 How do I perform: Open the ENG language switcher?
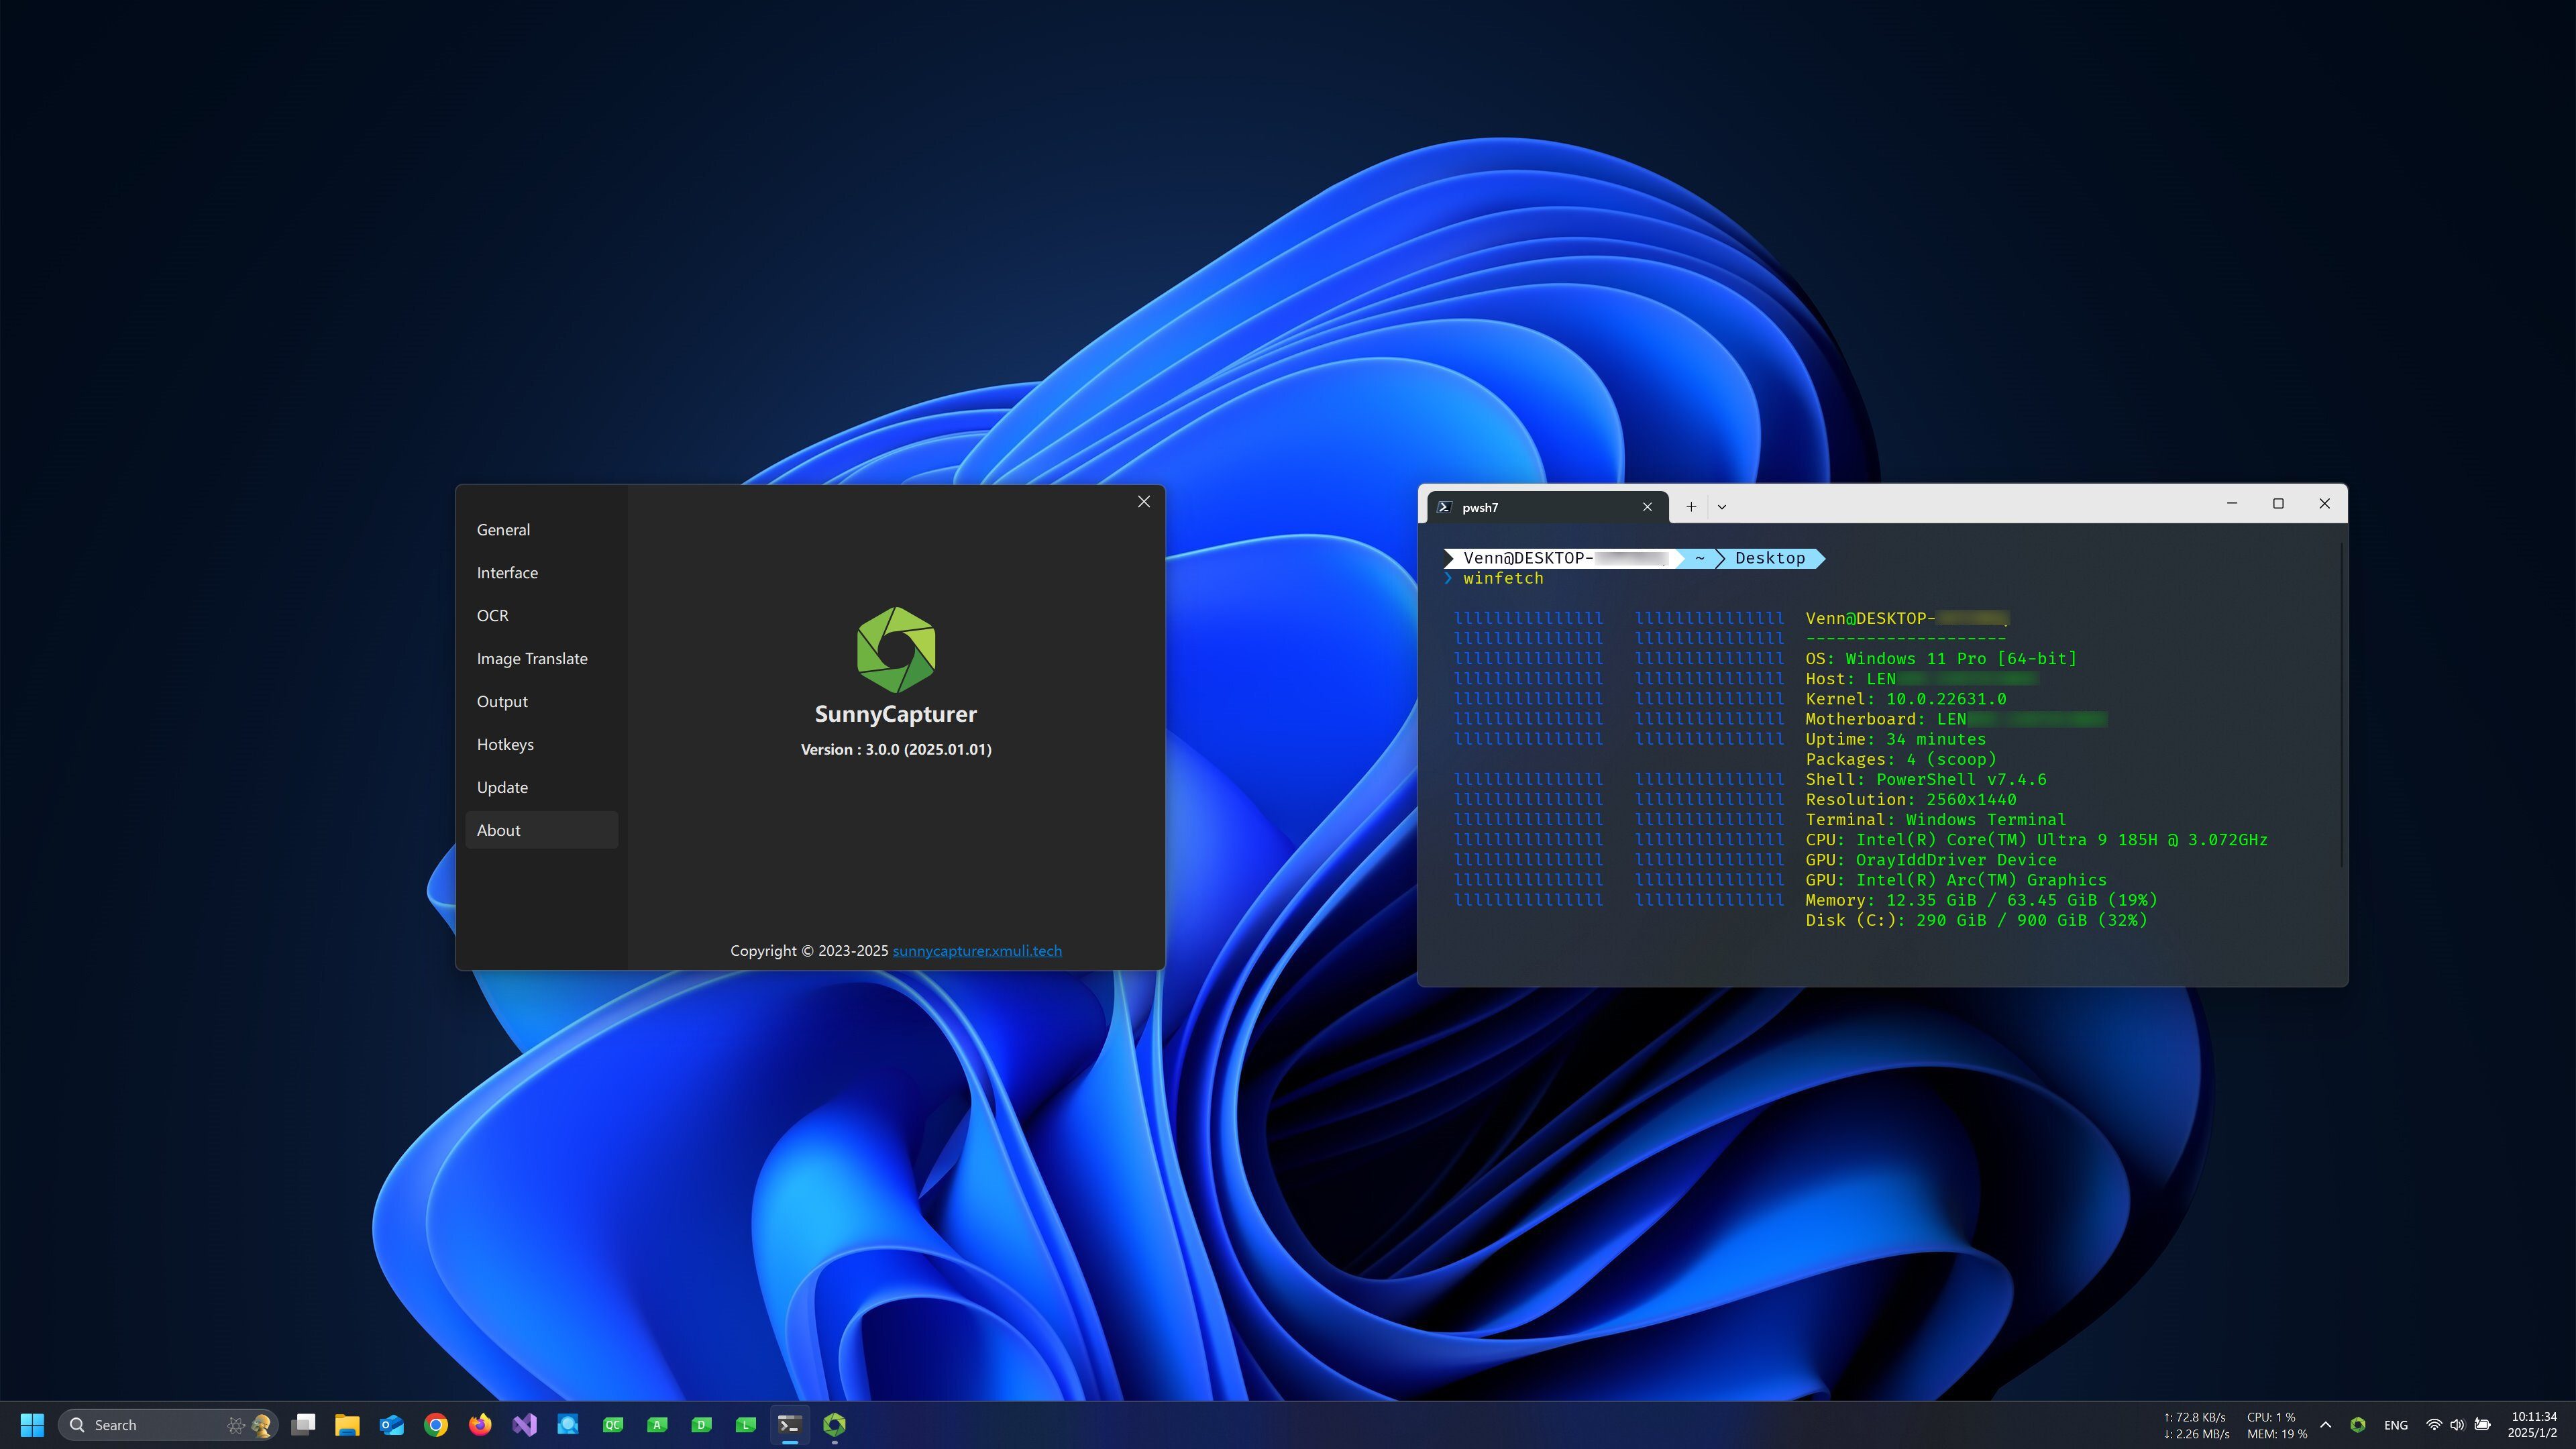[2396, 1425]
